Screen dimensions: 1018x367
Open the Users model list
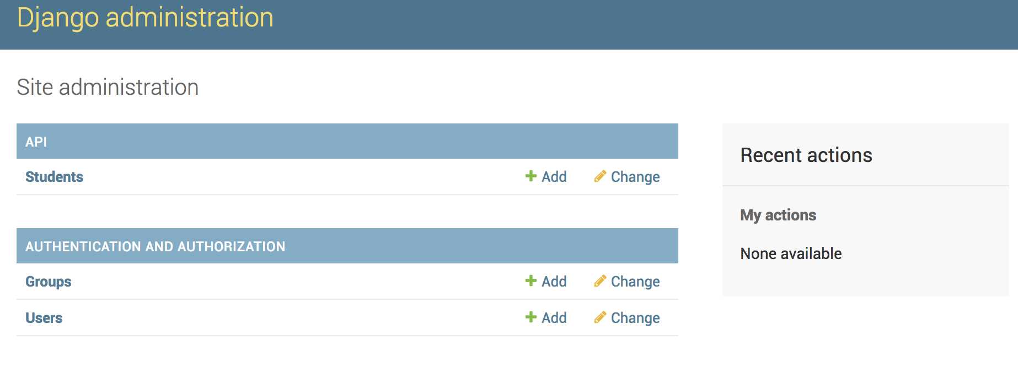44,318
